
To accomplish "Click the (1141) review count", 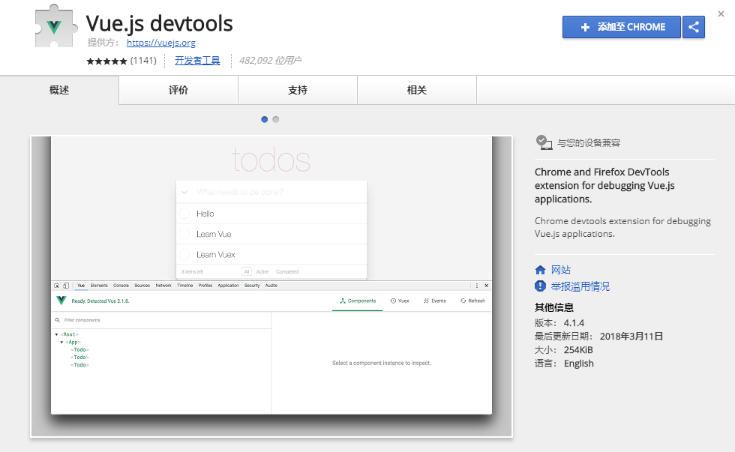I will coord(143,61).
